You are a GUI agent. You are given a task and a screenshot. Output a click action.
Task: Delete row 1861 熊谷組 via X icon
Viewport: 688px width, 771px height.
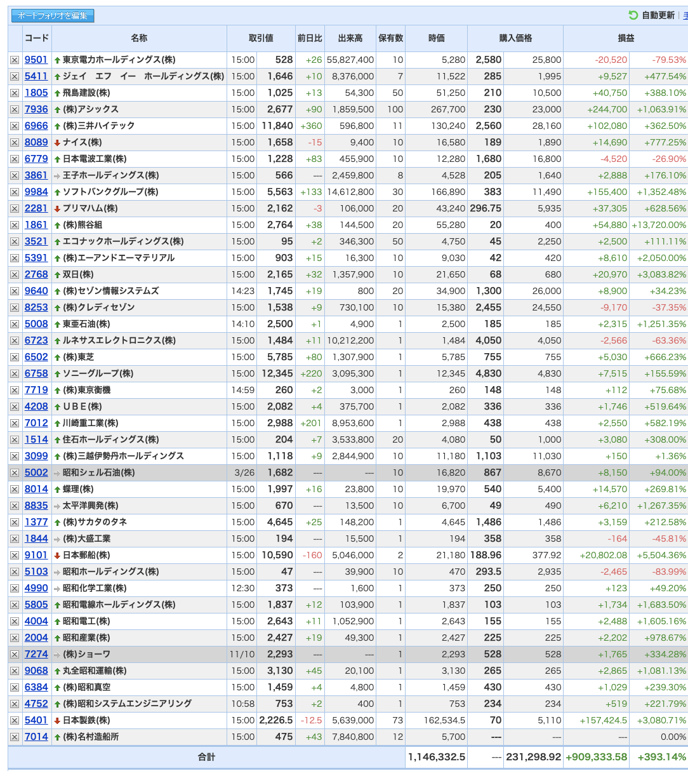point(15,225)
